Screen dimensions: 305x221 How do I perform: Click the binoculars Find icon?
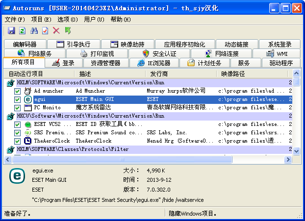34,31
